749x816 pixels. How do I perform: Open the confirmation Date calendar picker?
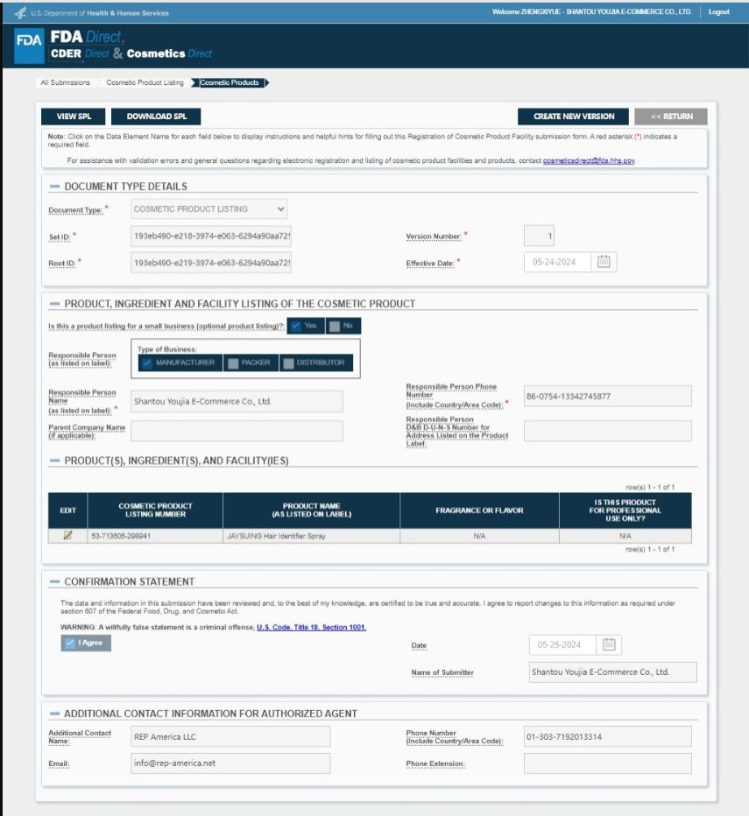[609, 644]
